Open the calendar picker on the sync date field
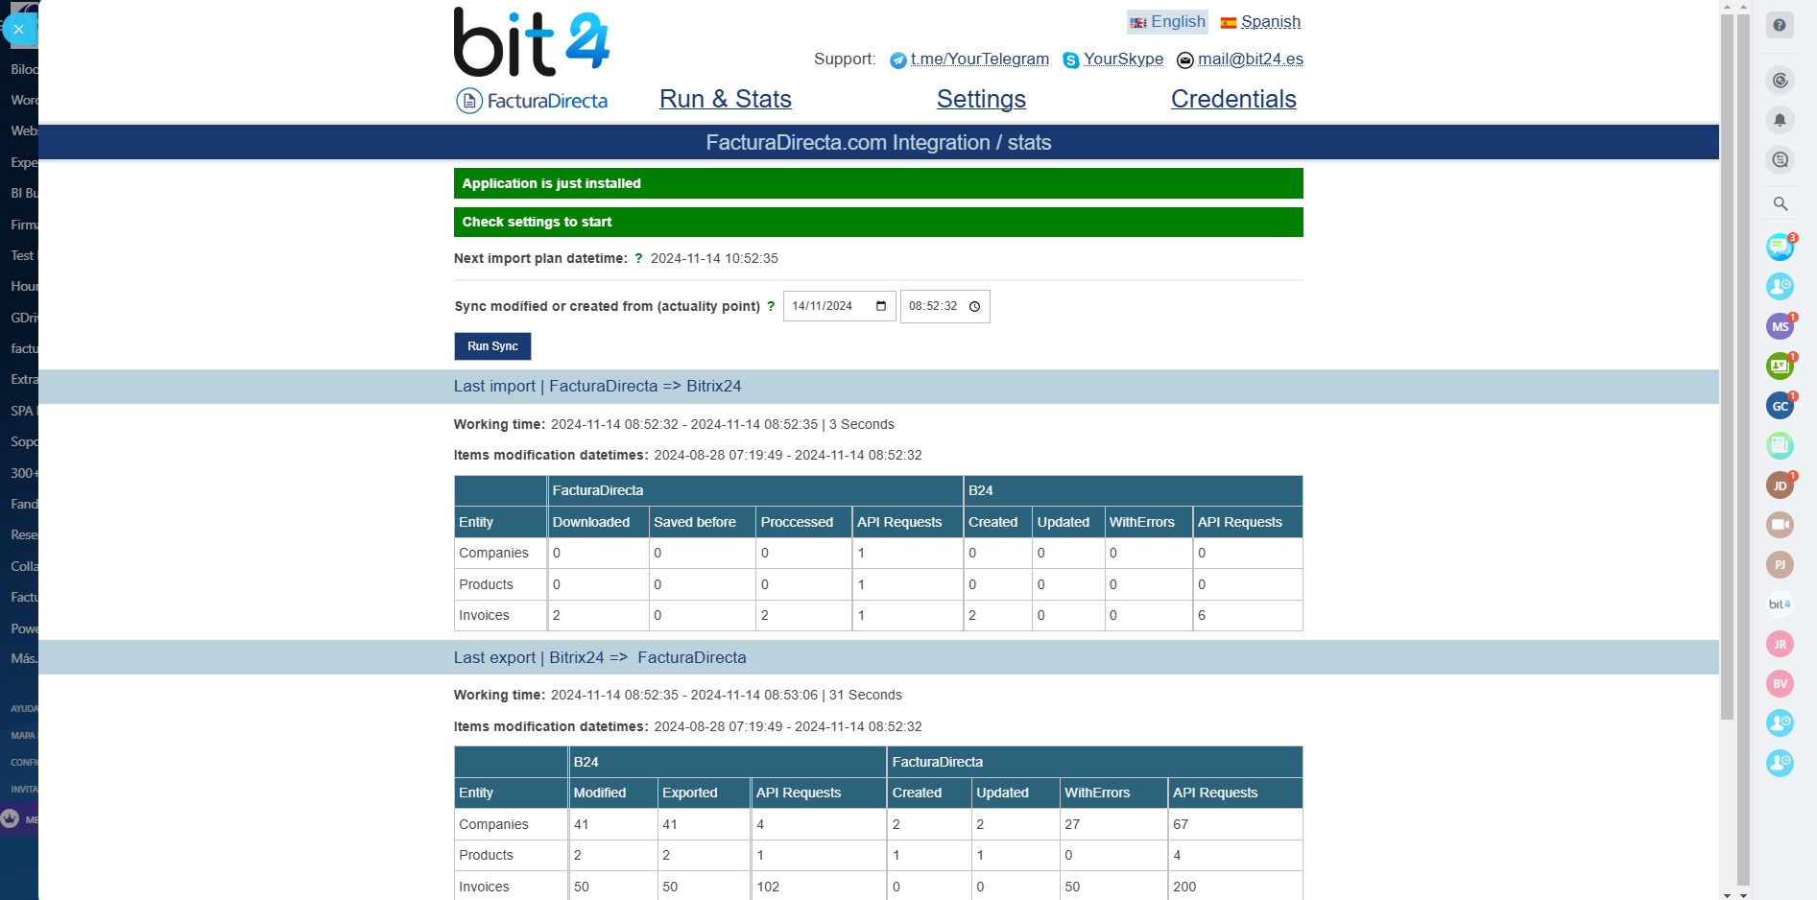The image size is (1817, 900). [x=880, y=306]
